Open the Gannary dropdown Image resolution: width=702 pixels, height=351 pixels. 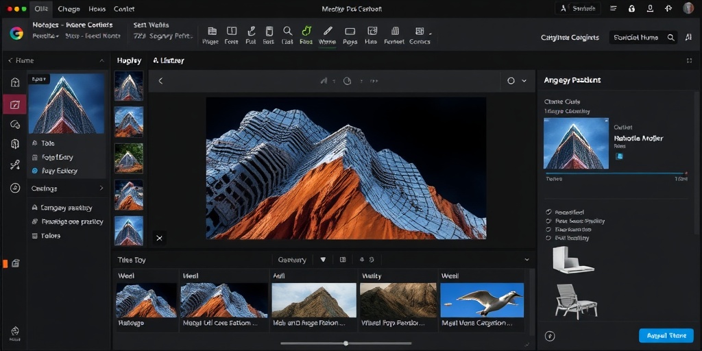click(x=292, y=260)
